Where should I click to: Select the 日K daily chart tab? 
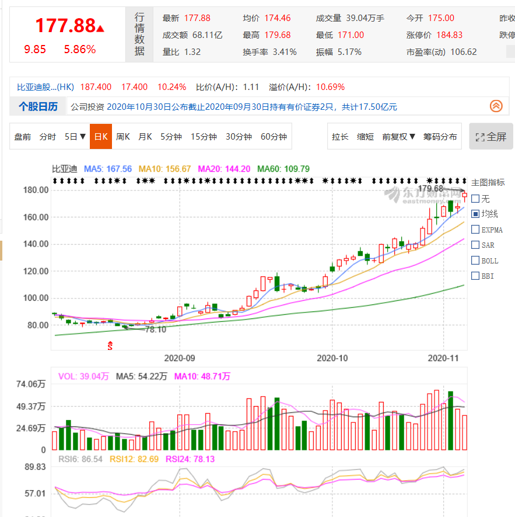click(x=101, y=137)
